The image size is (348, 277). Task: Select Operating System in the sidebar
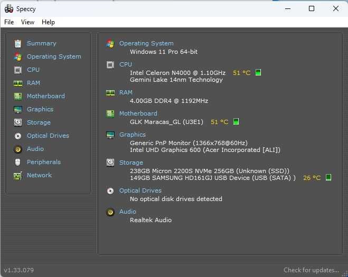(x=54, y=56)
